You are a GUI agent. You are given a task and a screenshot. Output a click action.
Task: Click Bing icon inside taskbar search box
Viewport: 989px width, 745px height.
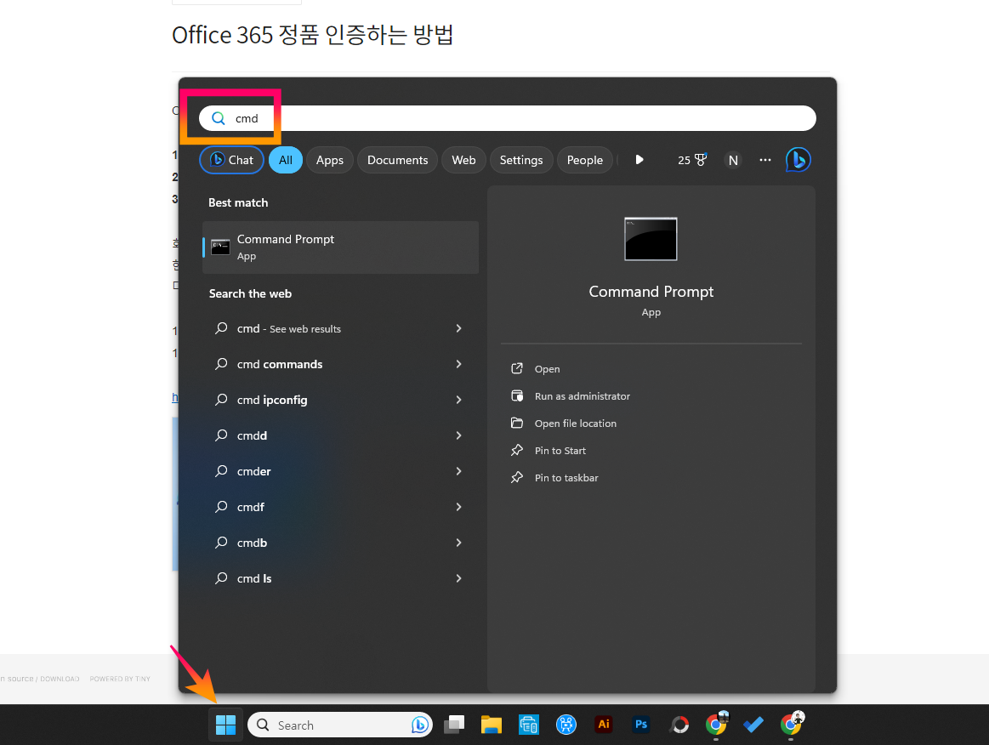[x=420, y=725]
